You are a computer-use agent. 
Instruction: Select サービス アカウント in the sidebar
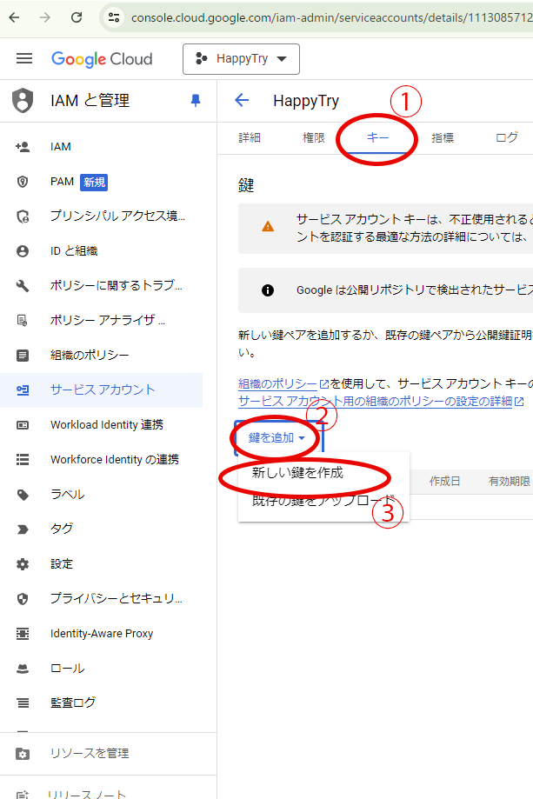click(x=103, y=390)
